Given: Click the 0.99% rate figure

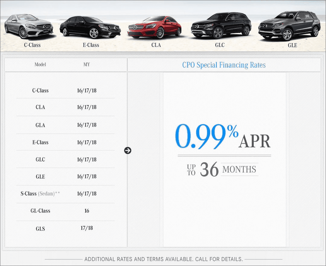Looking at the screenshot, I should coord(207,136).
